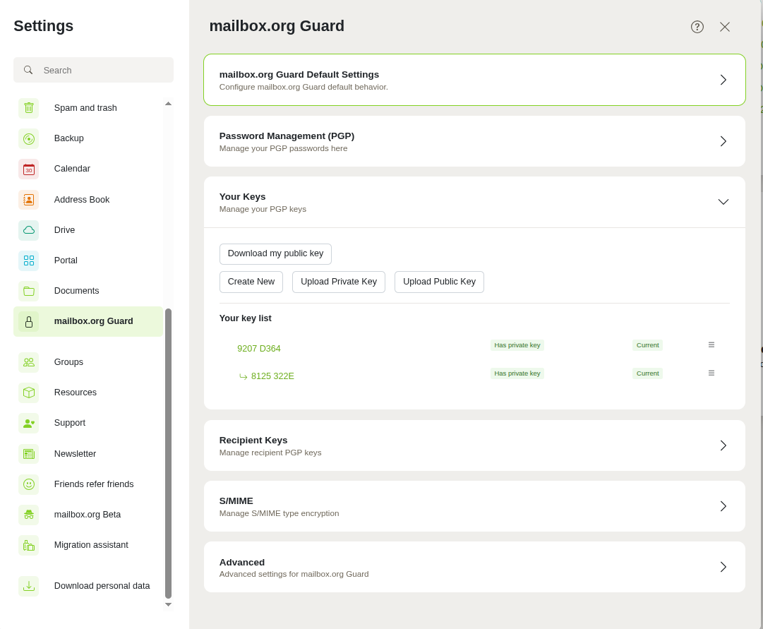Click the Documents folder icon
Screen dimensions: 763x629
pos(29,291)
